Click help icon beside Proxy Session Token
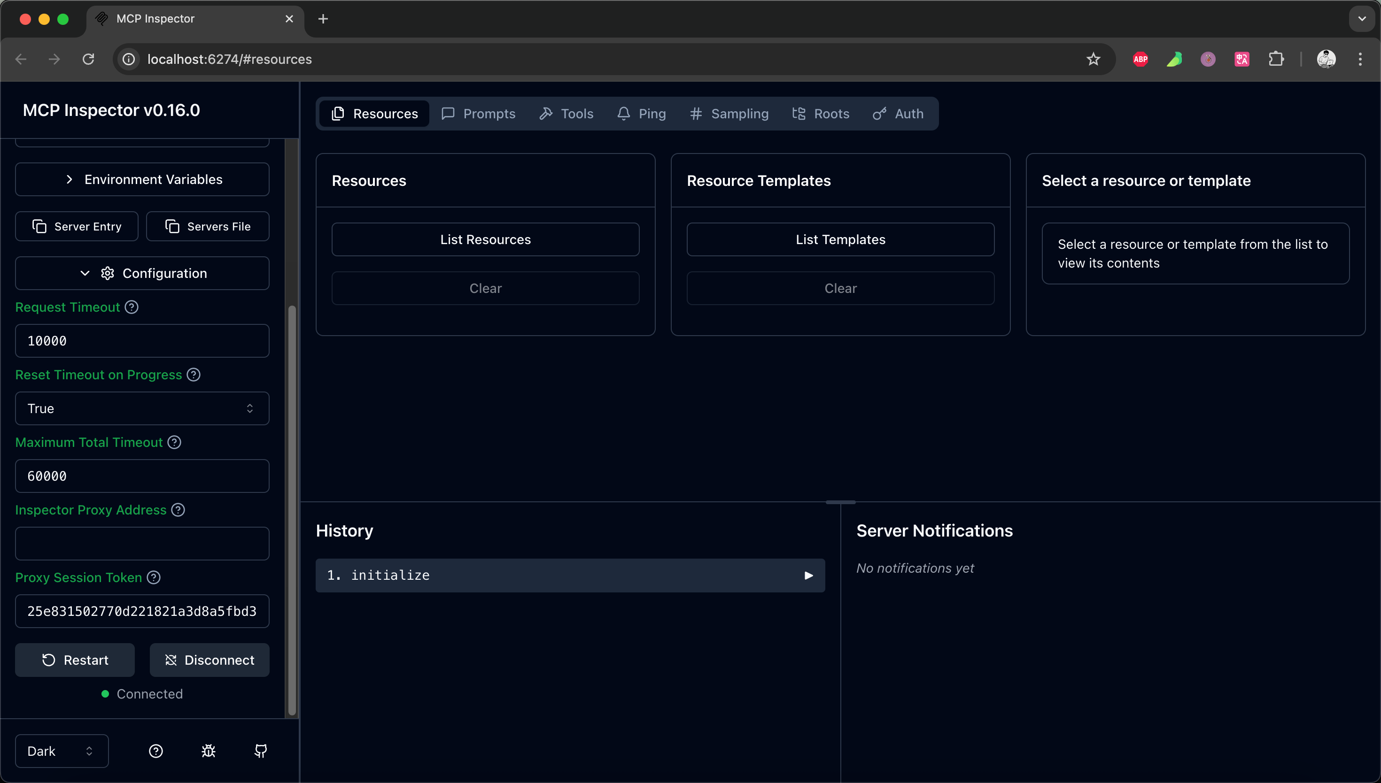Screen dimensions: 1381x783 (154, 577)
